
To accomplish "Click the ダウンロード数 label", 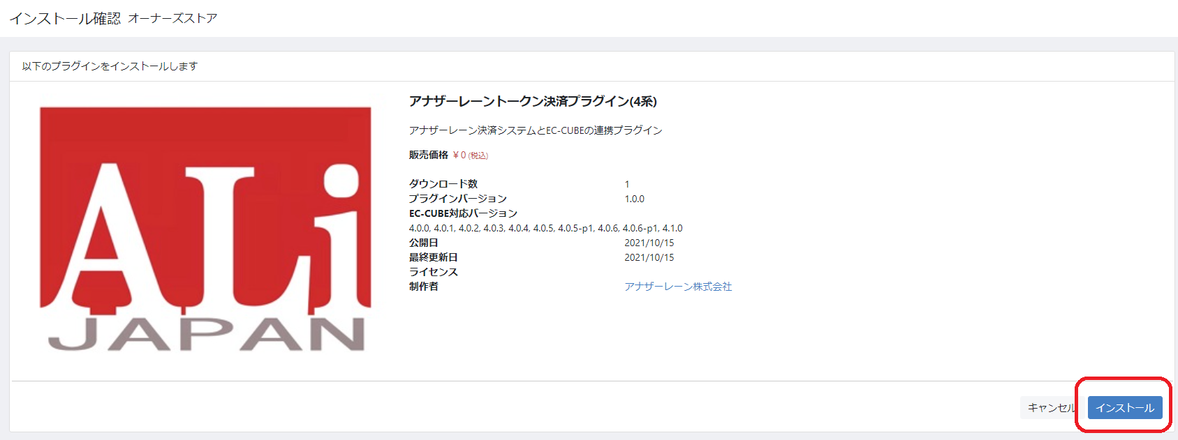I will click(x=443, y=184).
